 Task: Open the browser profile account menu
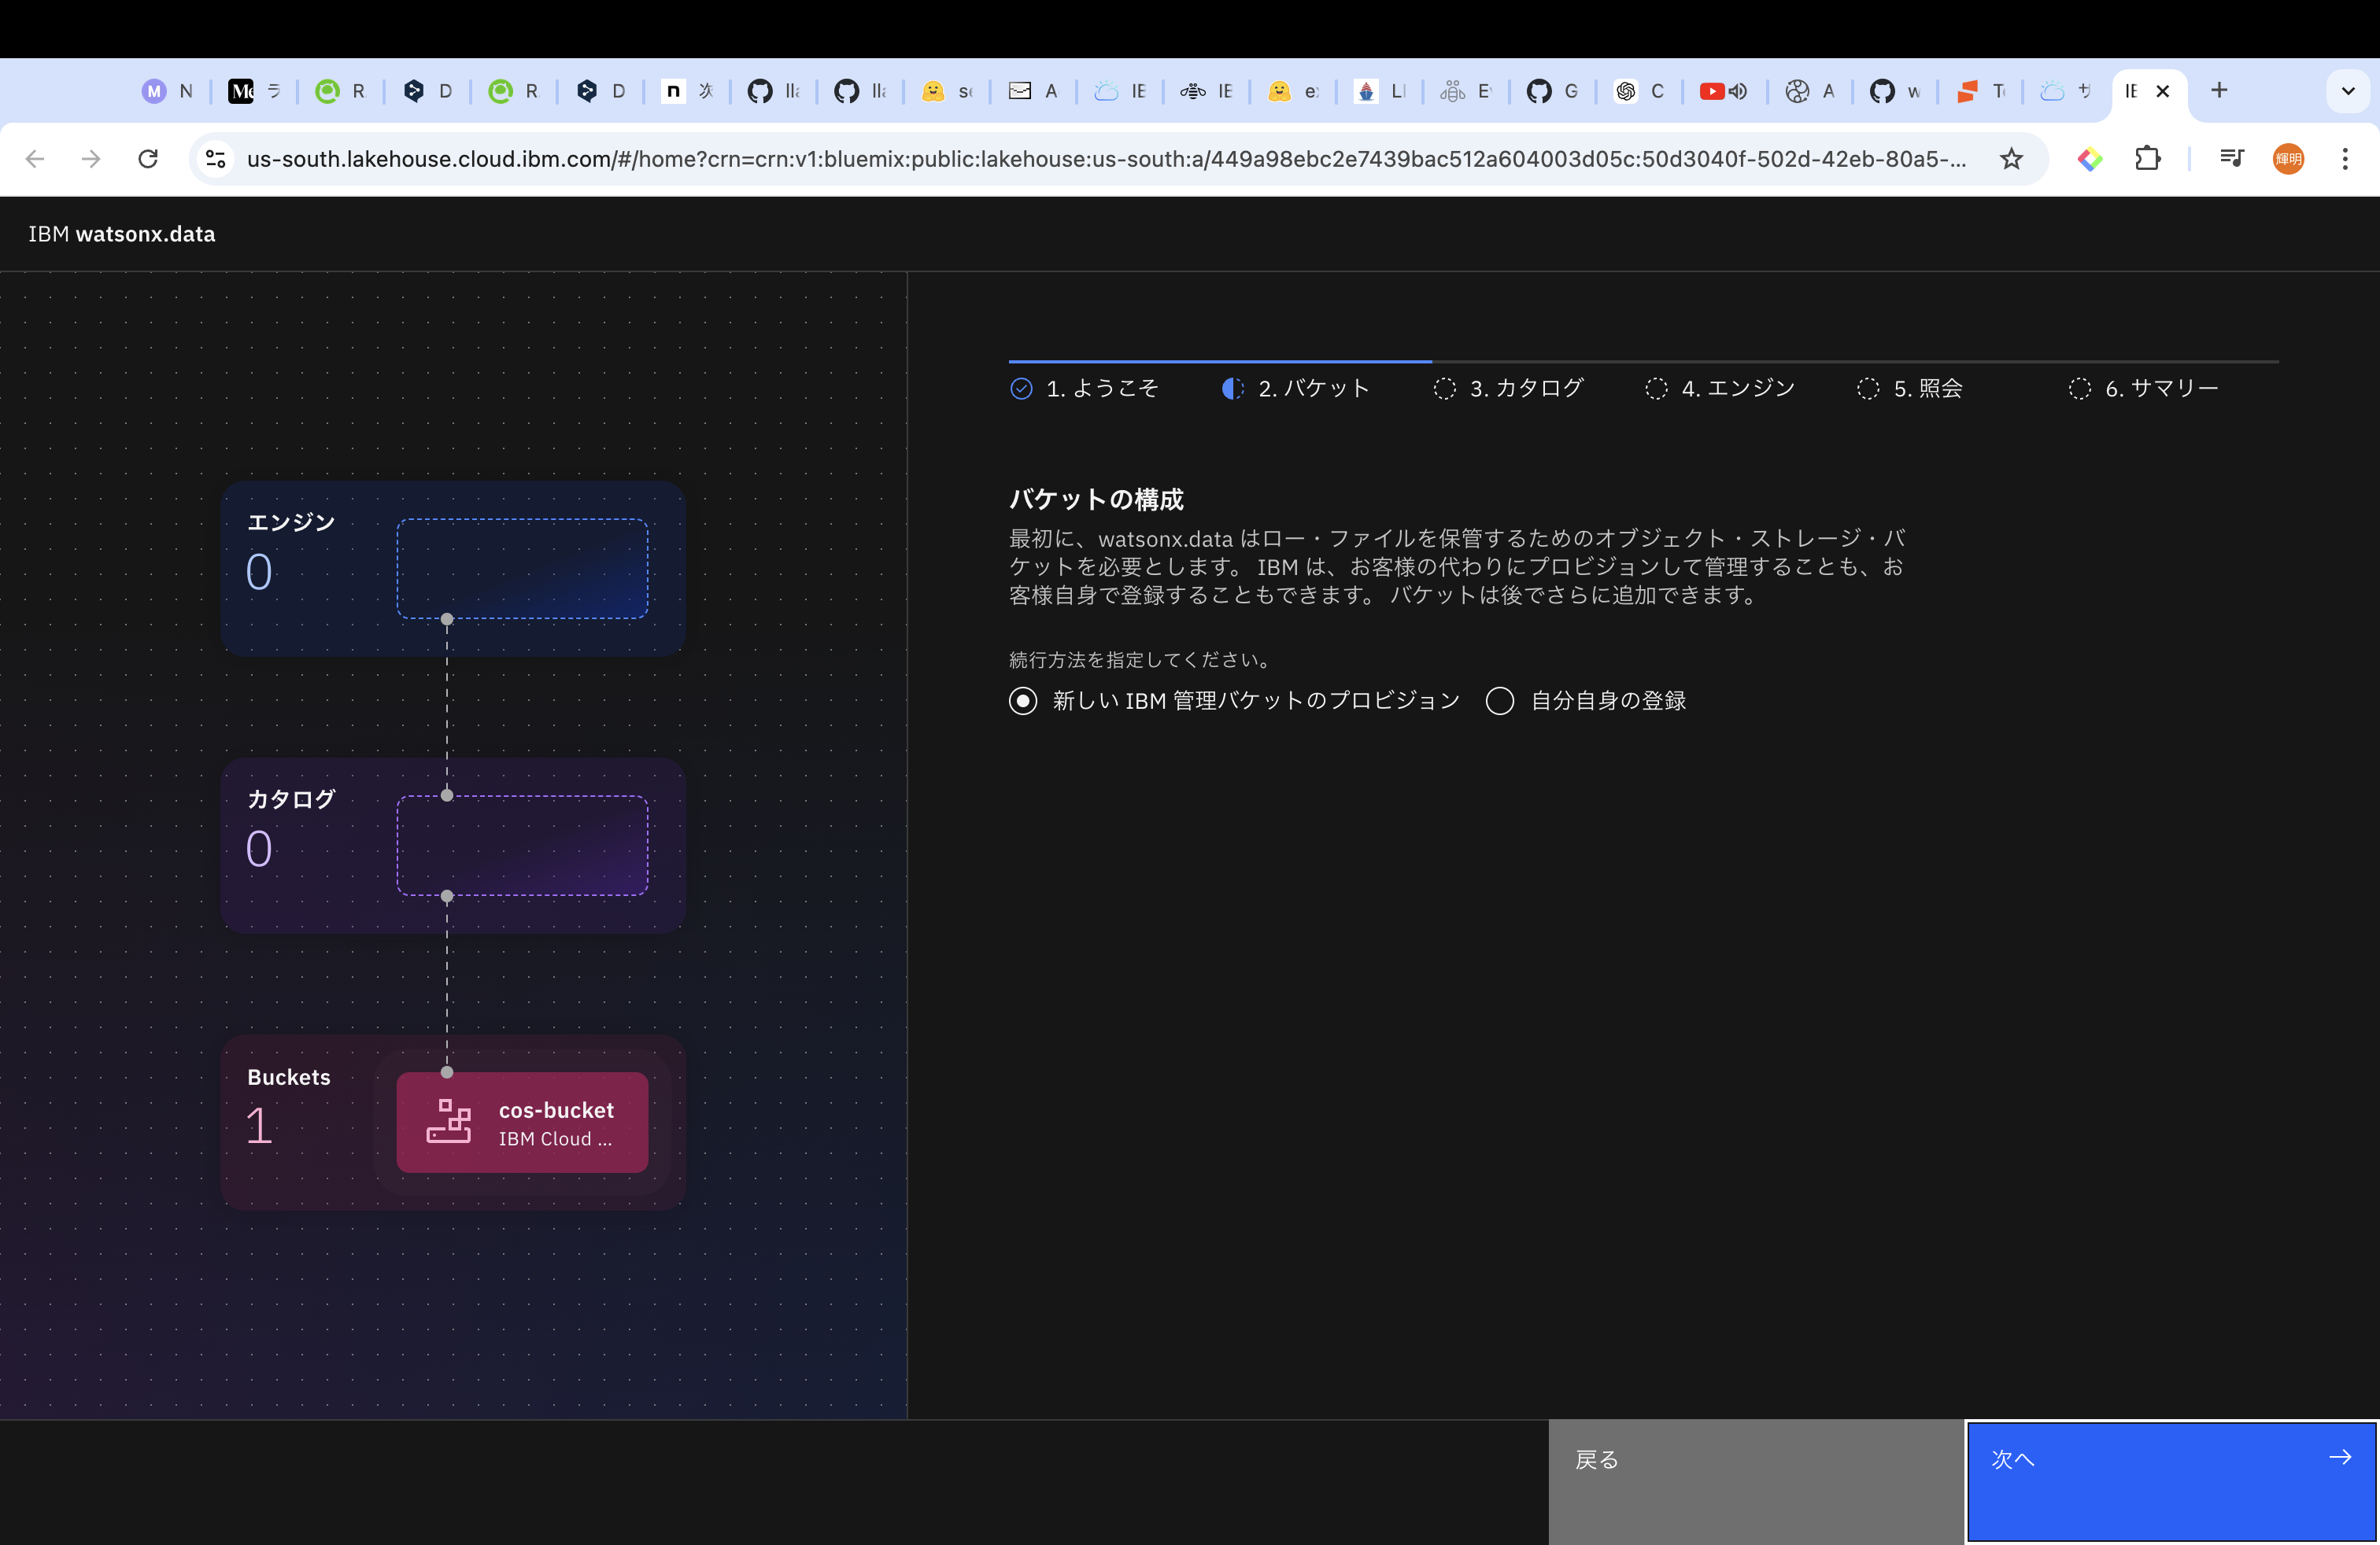(x=2288, y=159)
